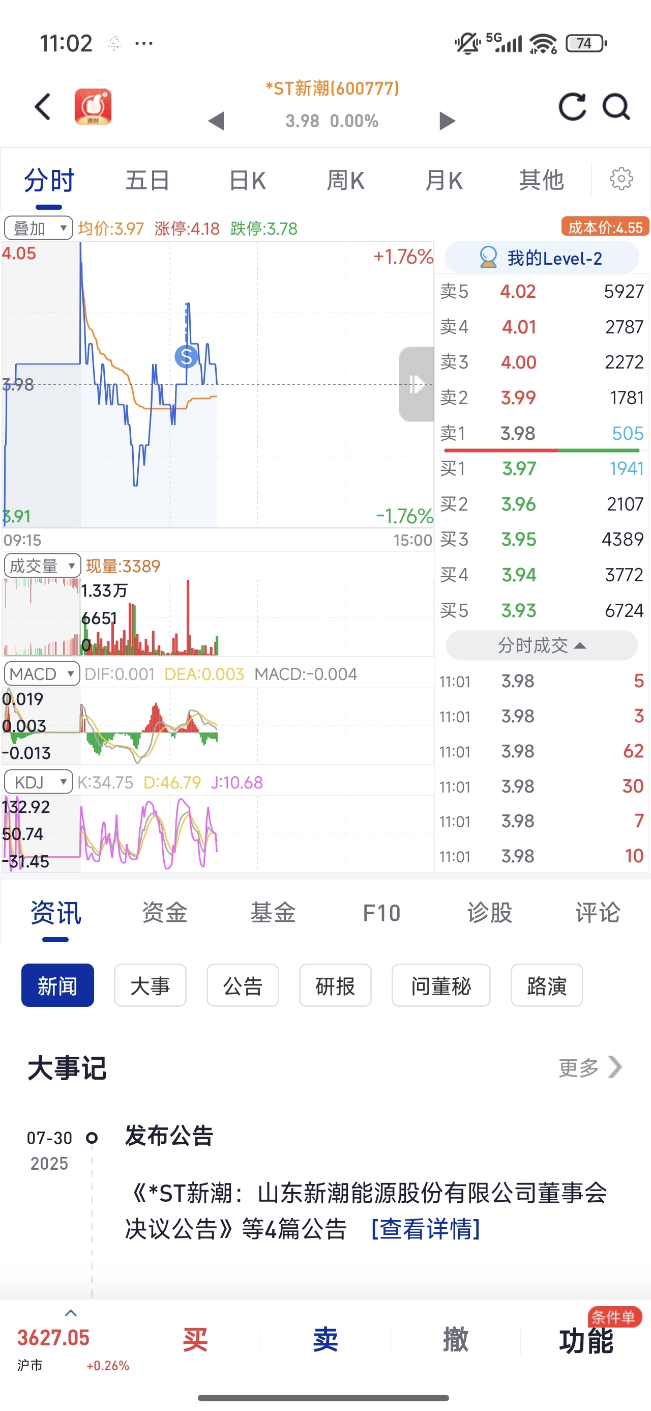Select sell level 卖2 at 3.99
The height and width of the screenshot is (1411, 651).
[x=542, y=398]
